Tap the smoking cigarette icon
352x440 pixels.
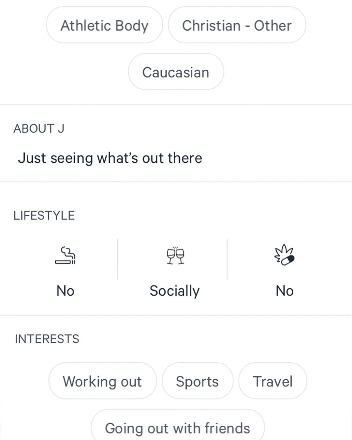coord(65,256)
